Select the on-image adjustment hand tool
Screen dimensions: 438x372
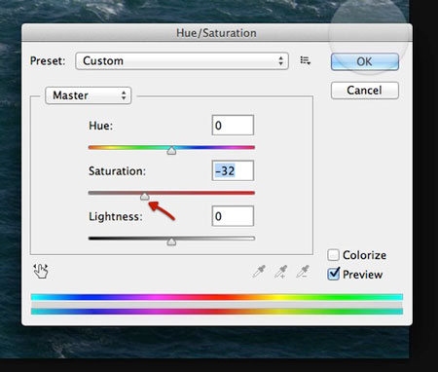point(41,271)
